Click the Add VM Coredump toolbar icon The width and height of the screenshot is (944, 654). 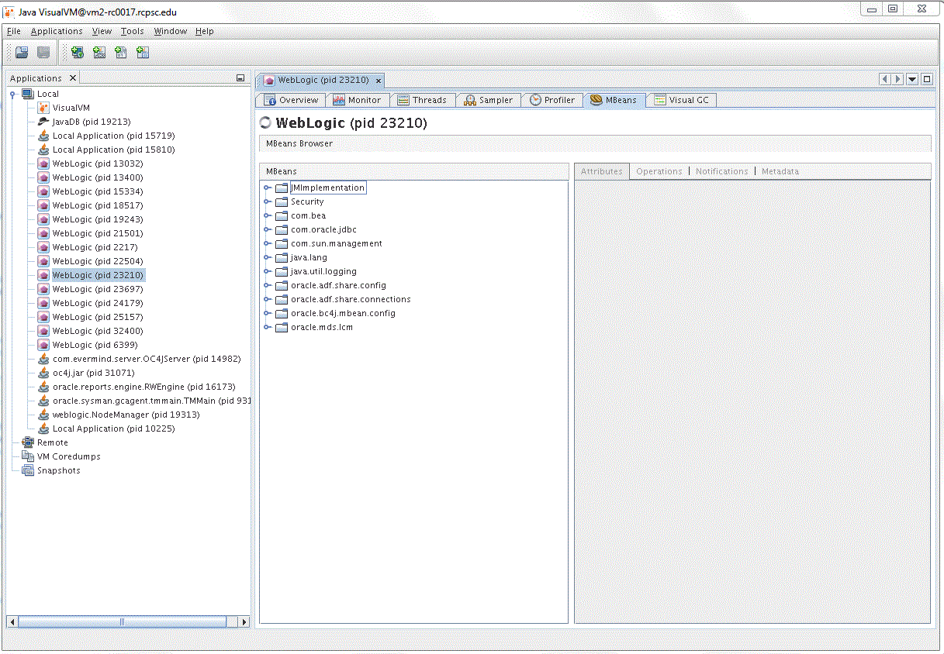(x=120, y=52)
